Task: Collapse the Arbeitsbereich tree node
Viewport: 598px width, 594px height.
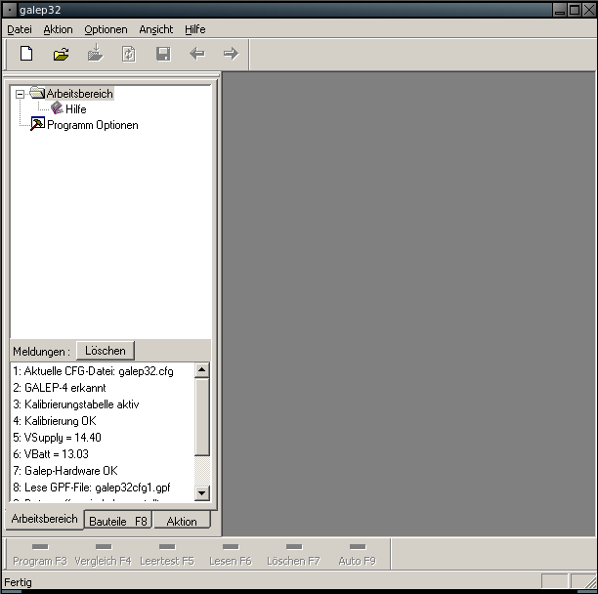Action: coord(20,94)
